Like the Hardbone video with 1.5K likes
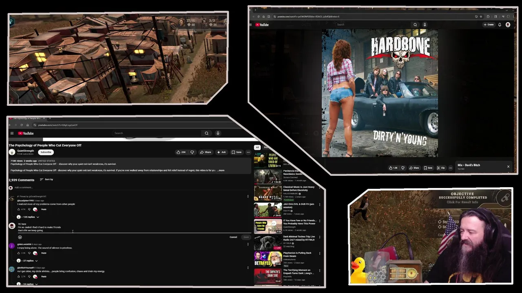The width and height of the screenshot is (522, 293). (x=393, y=168)
